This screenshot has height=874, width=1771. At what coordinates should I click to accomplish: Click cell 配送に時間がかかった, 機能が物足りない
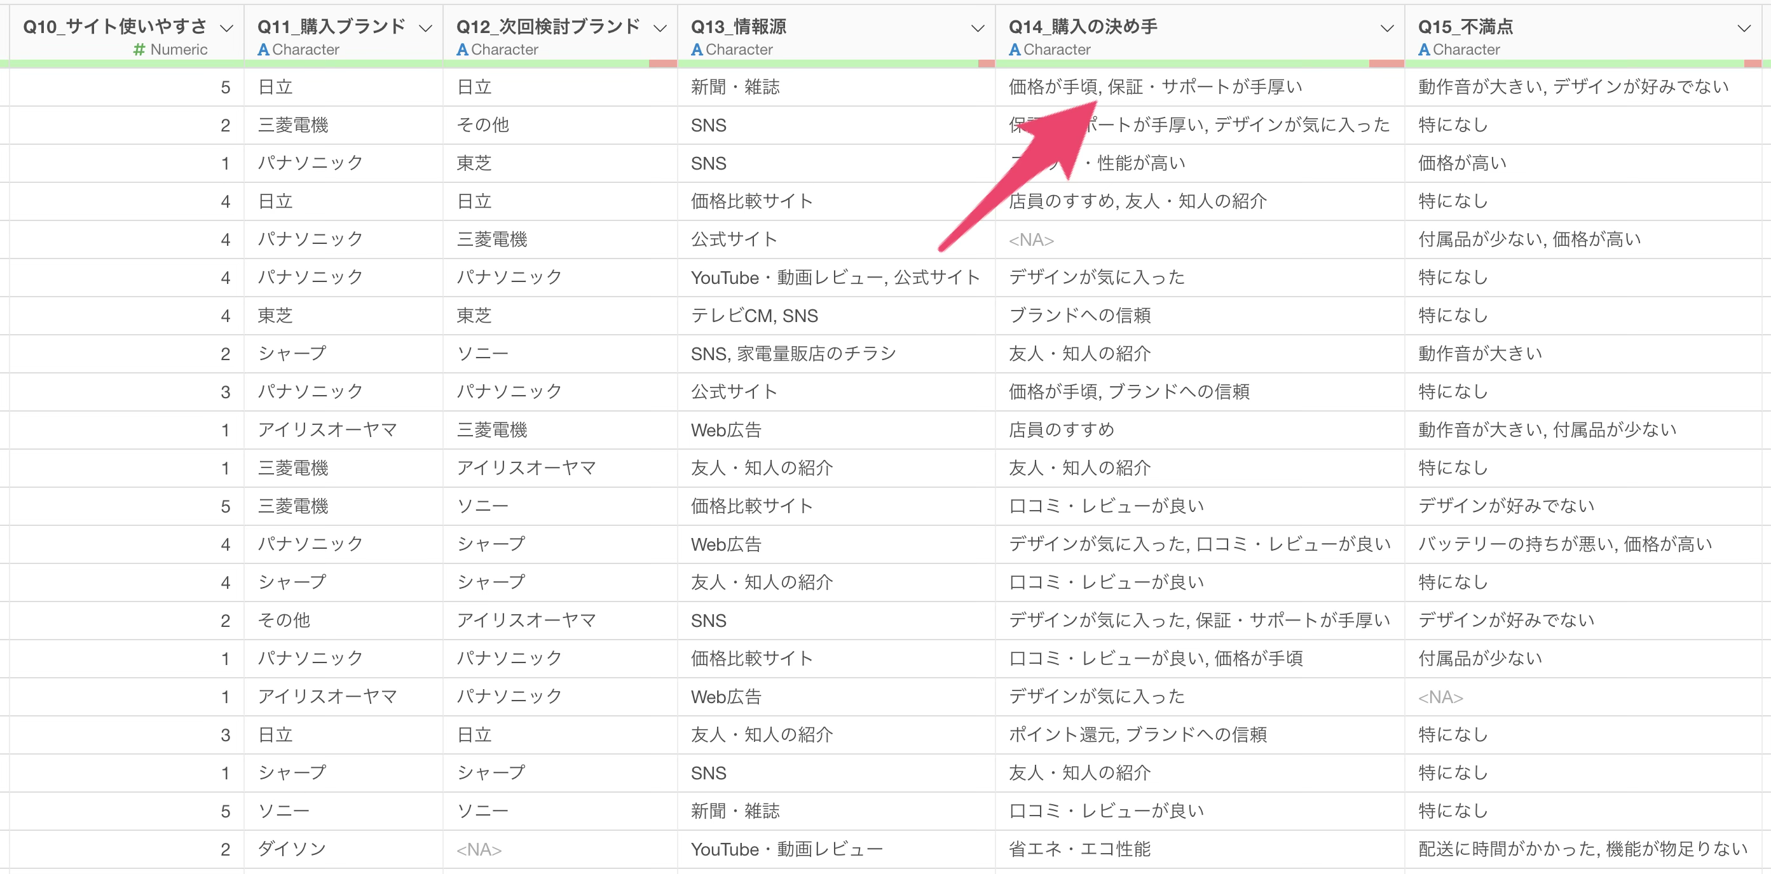1583,849
